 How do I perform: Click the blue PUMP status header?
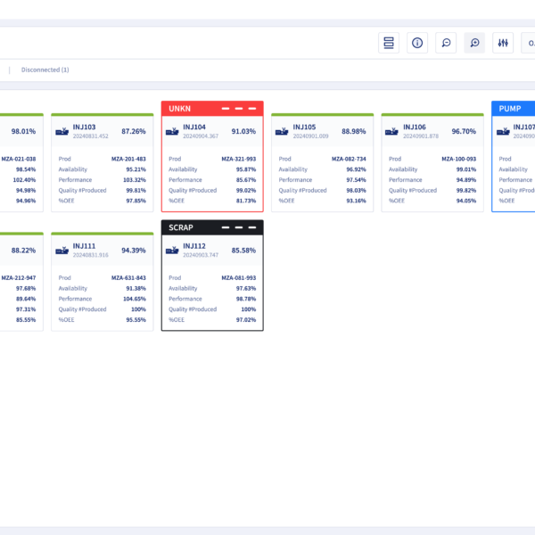513,109
